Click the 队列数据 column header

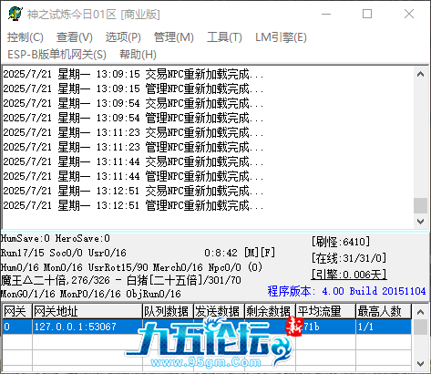(x=168, y=311)
